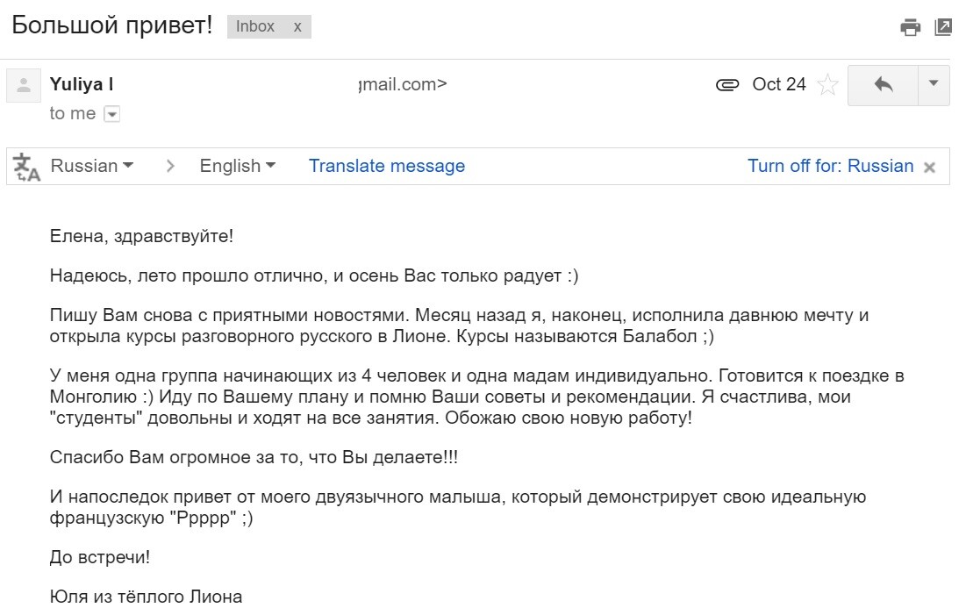Screen dimensions: 966x615
Task: Open Russian source language dropdown
Action: pyautogui.click(x=92, y=166)
